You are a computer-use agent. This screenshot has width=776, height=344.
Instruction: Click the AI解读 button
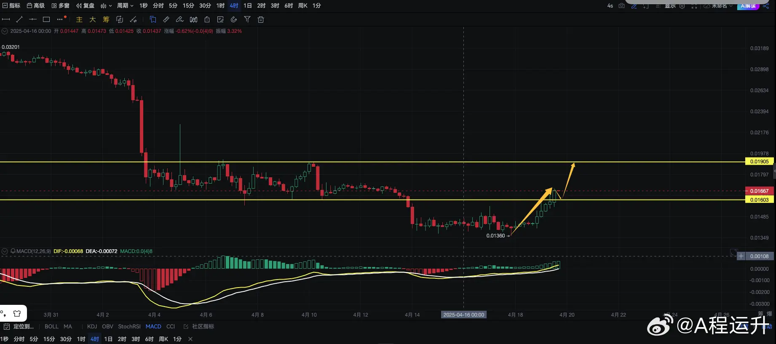(748, 6)
